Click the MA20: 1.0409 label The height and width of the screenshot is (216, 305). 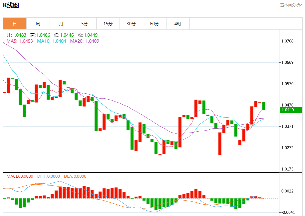[x=85, y=41]
